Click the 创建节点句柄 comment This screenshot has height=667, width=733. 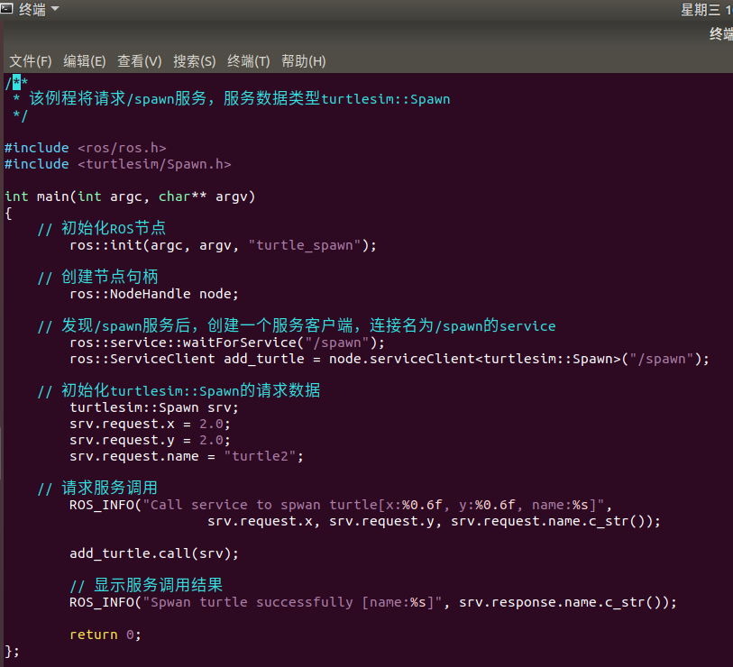click(97, 277)
